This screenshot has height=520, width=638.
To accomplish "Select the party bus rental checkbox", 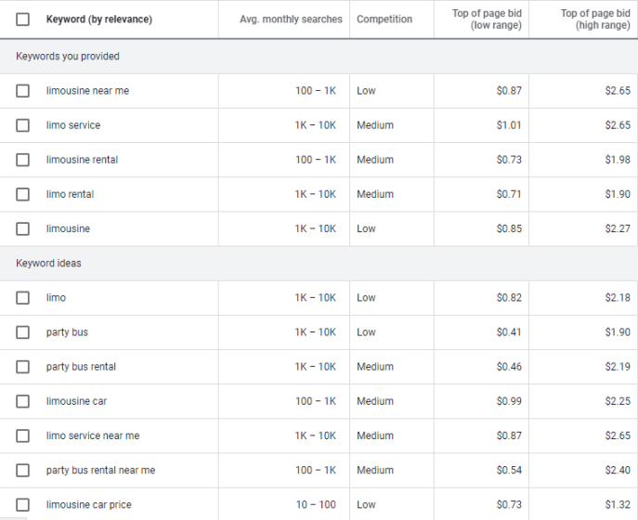I will (22, 367).
